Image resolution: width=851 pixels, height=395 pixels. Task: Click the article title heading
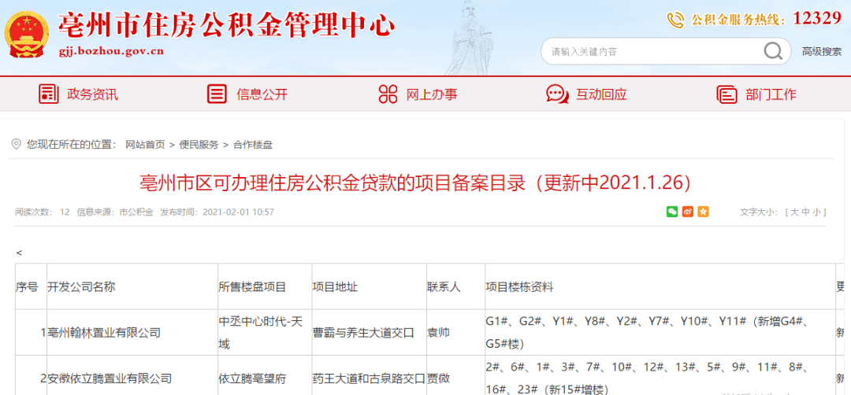(x=416, y=183)
